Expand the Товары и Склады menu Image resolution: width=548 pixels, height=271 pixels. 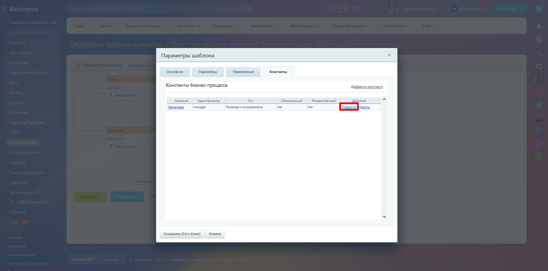[x=145, y=26]
